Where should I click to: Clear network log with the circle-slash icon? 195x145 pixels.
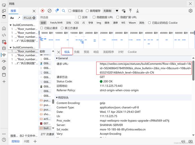coord(50,11)
